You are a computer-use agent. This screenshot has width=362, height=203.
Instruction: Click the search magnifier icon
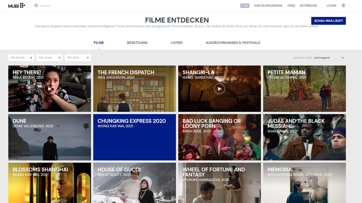coord(36,6)
